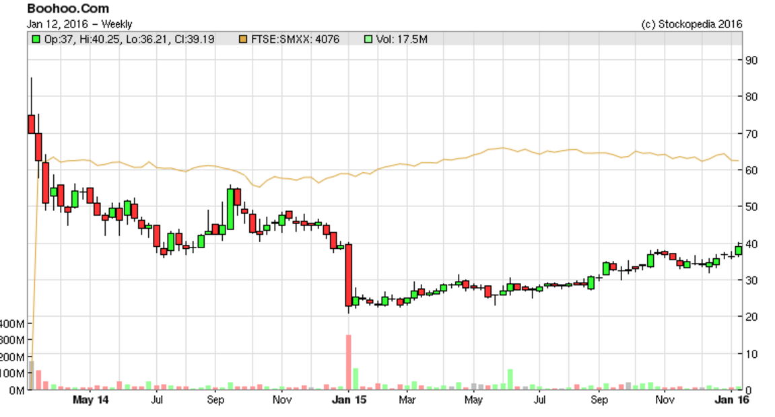Viewport: 775px width, 417px height.
Task: Click the '(c) Stockopedia 2016' credit text
Action: [692, 24]
